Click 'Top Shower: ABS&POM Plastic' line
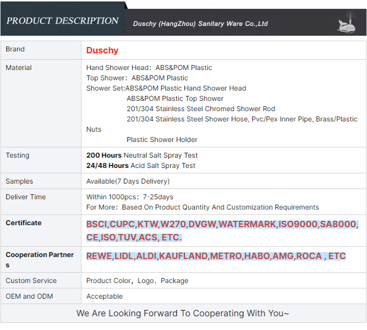This screenshot has height=330, width=367. 137,78
